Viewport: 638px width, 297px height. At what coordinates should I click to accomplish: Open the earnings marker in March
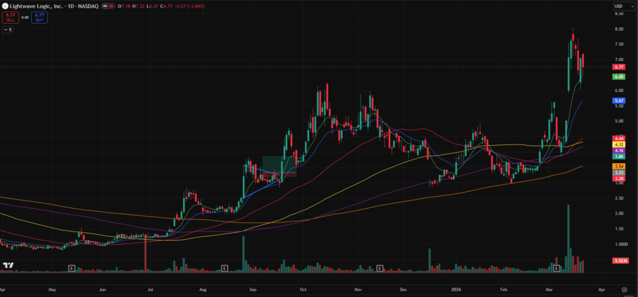click(557, 268)
